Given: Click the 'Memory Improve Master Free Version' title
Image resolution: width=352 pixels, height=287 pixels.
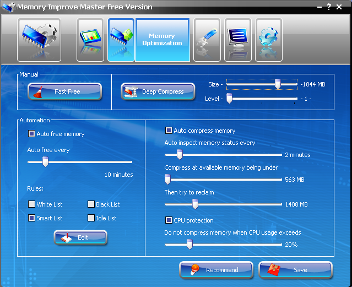Looking at the screenshot, I should coord(85,7).
